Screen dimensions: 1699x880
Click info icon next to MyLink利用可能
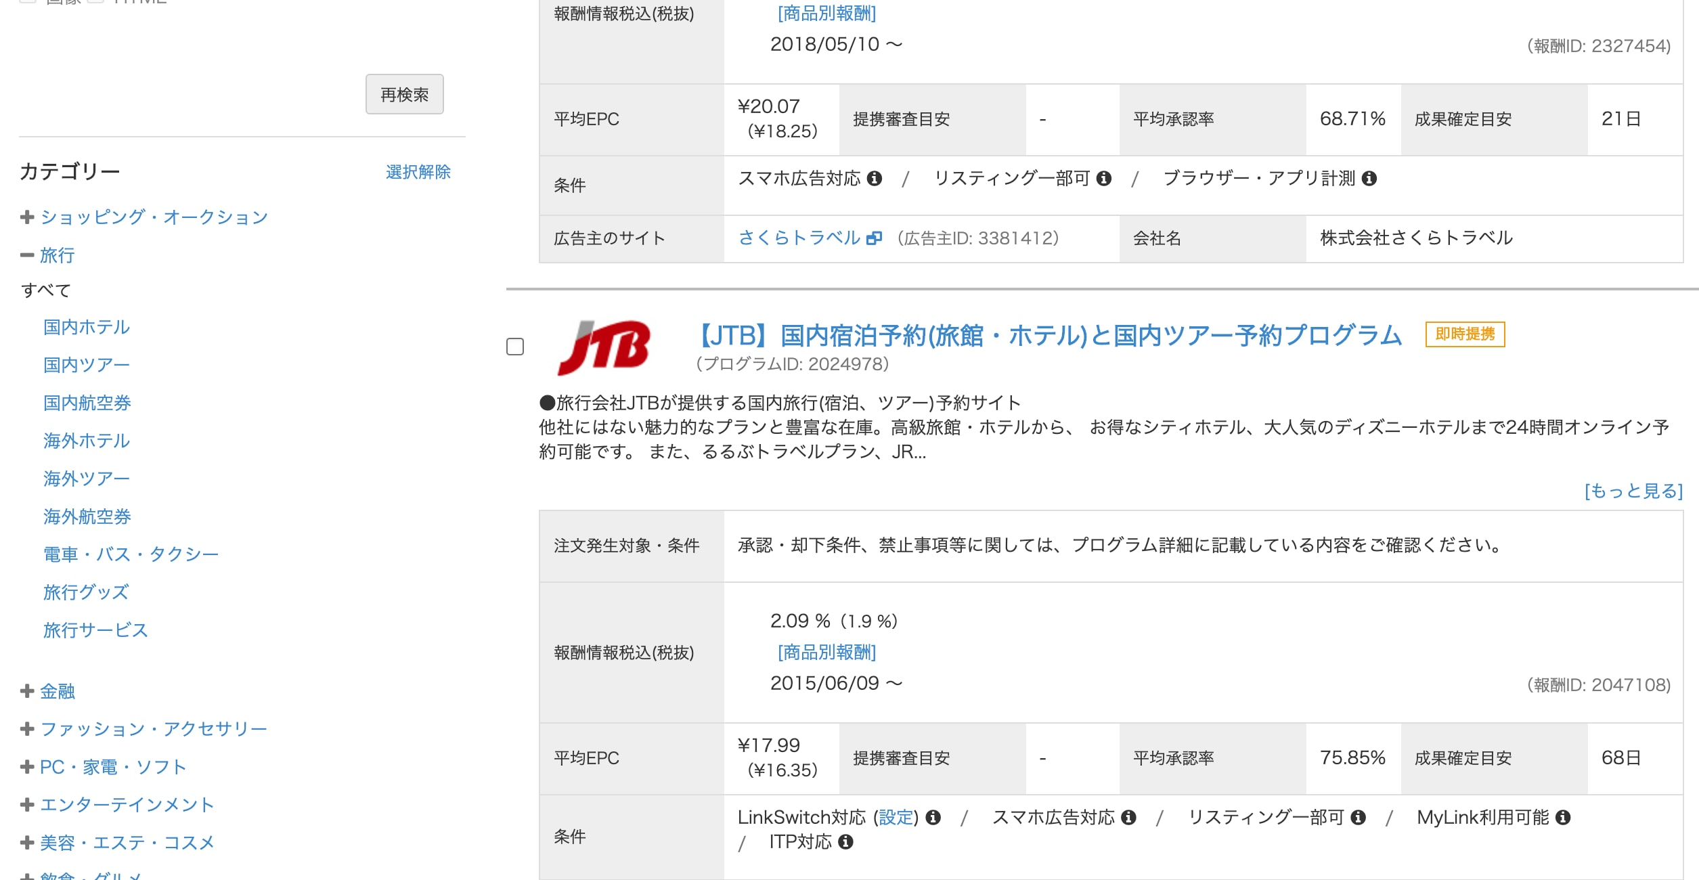[1563, 817]
